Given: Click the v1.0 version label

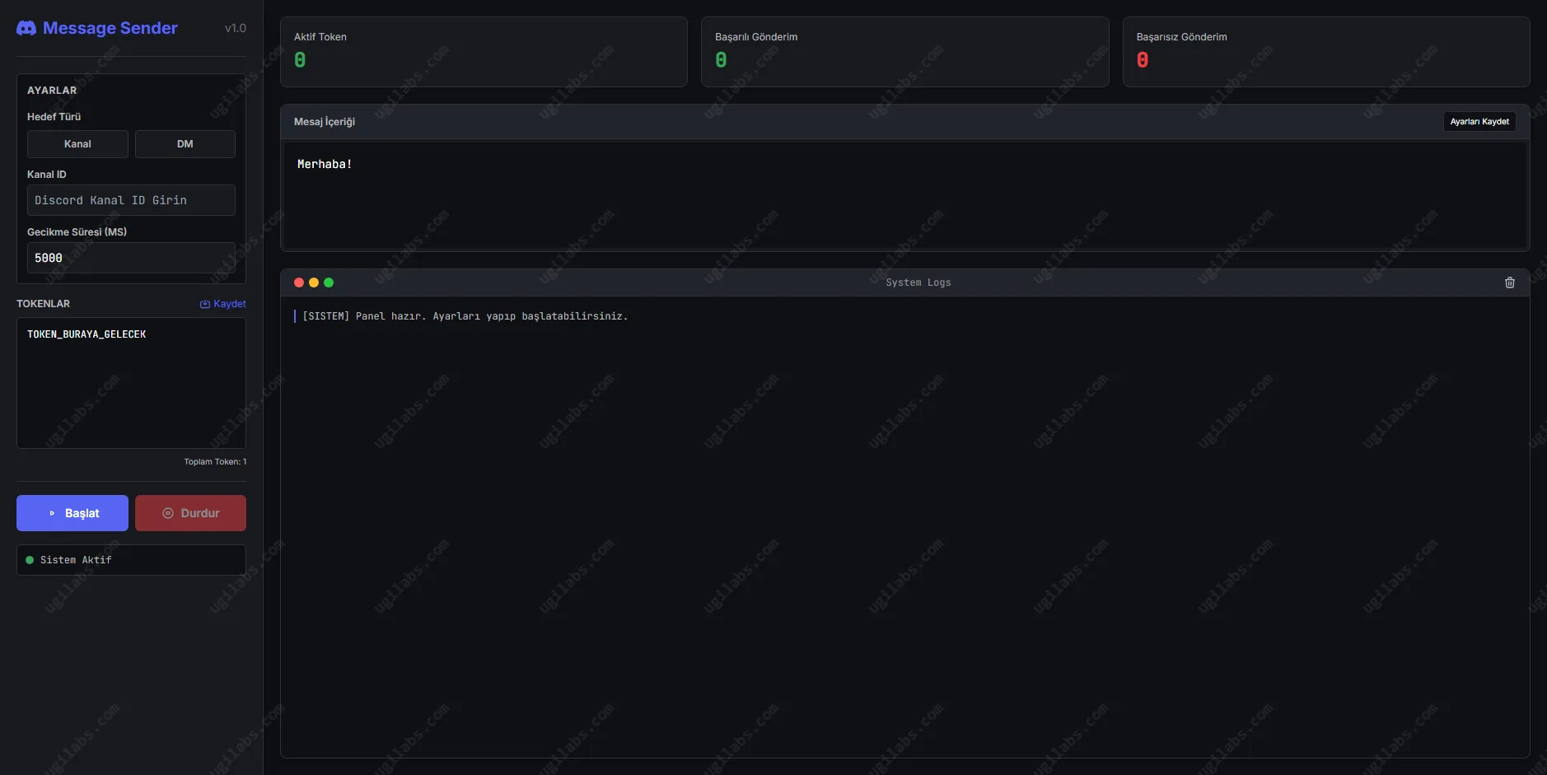Looking at the screenshot, I should 236,28.
